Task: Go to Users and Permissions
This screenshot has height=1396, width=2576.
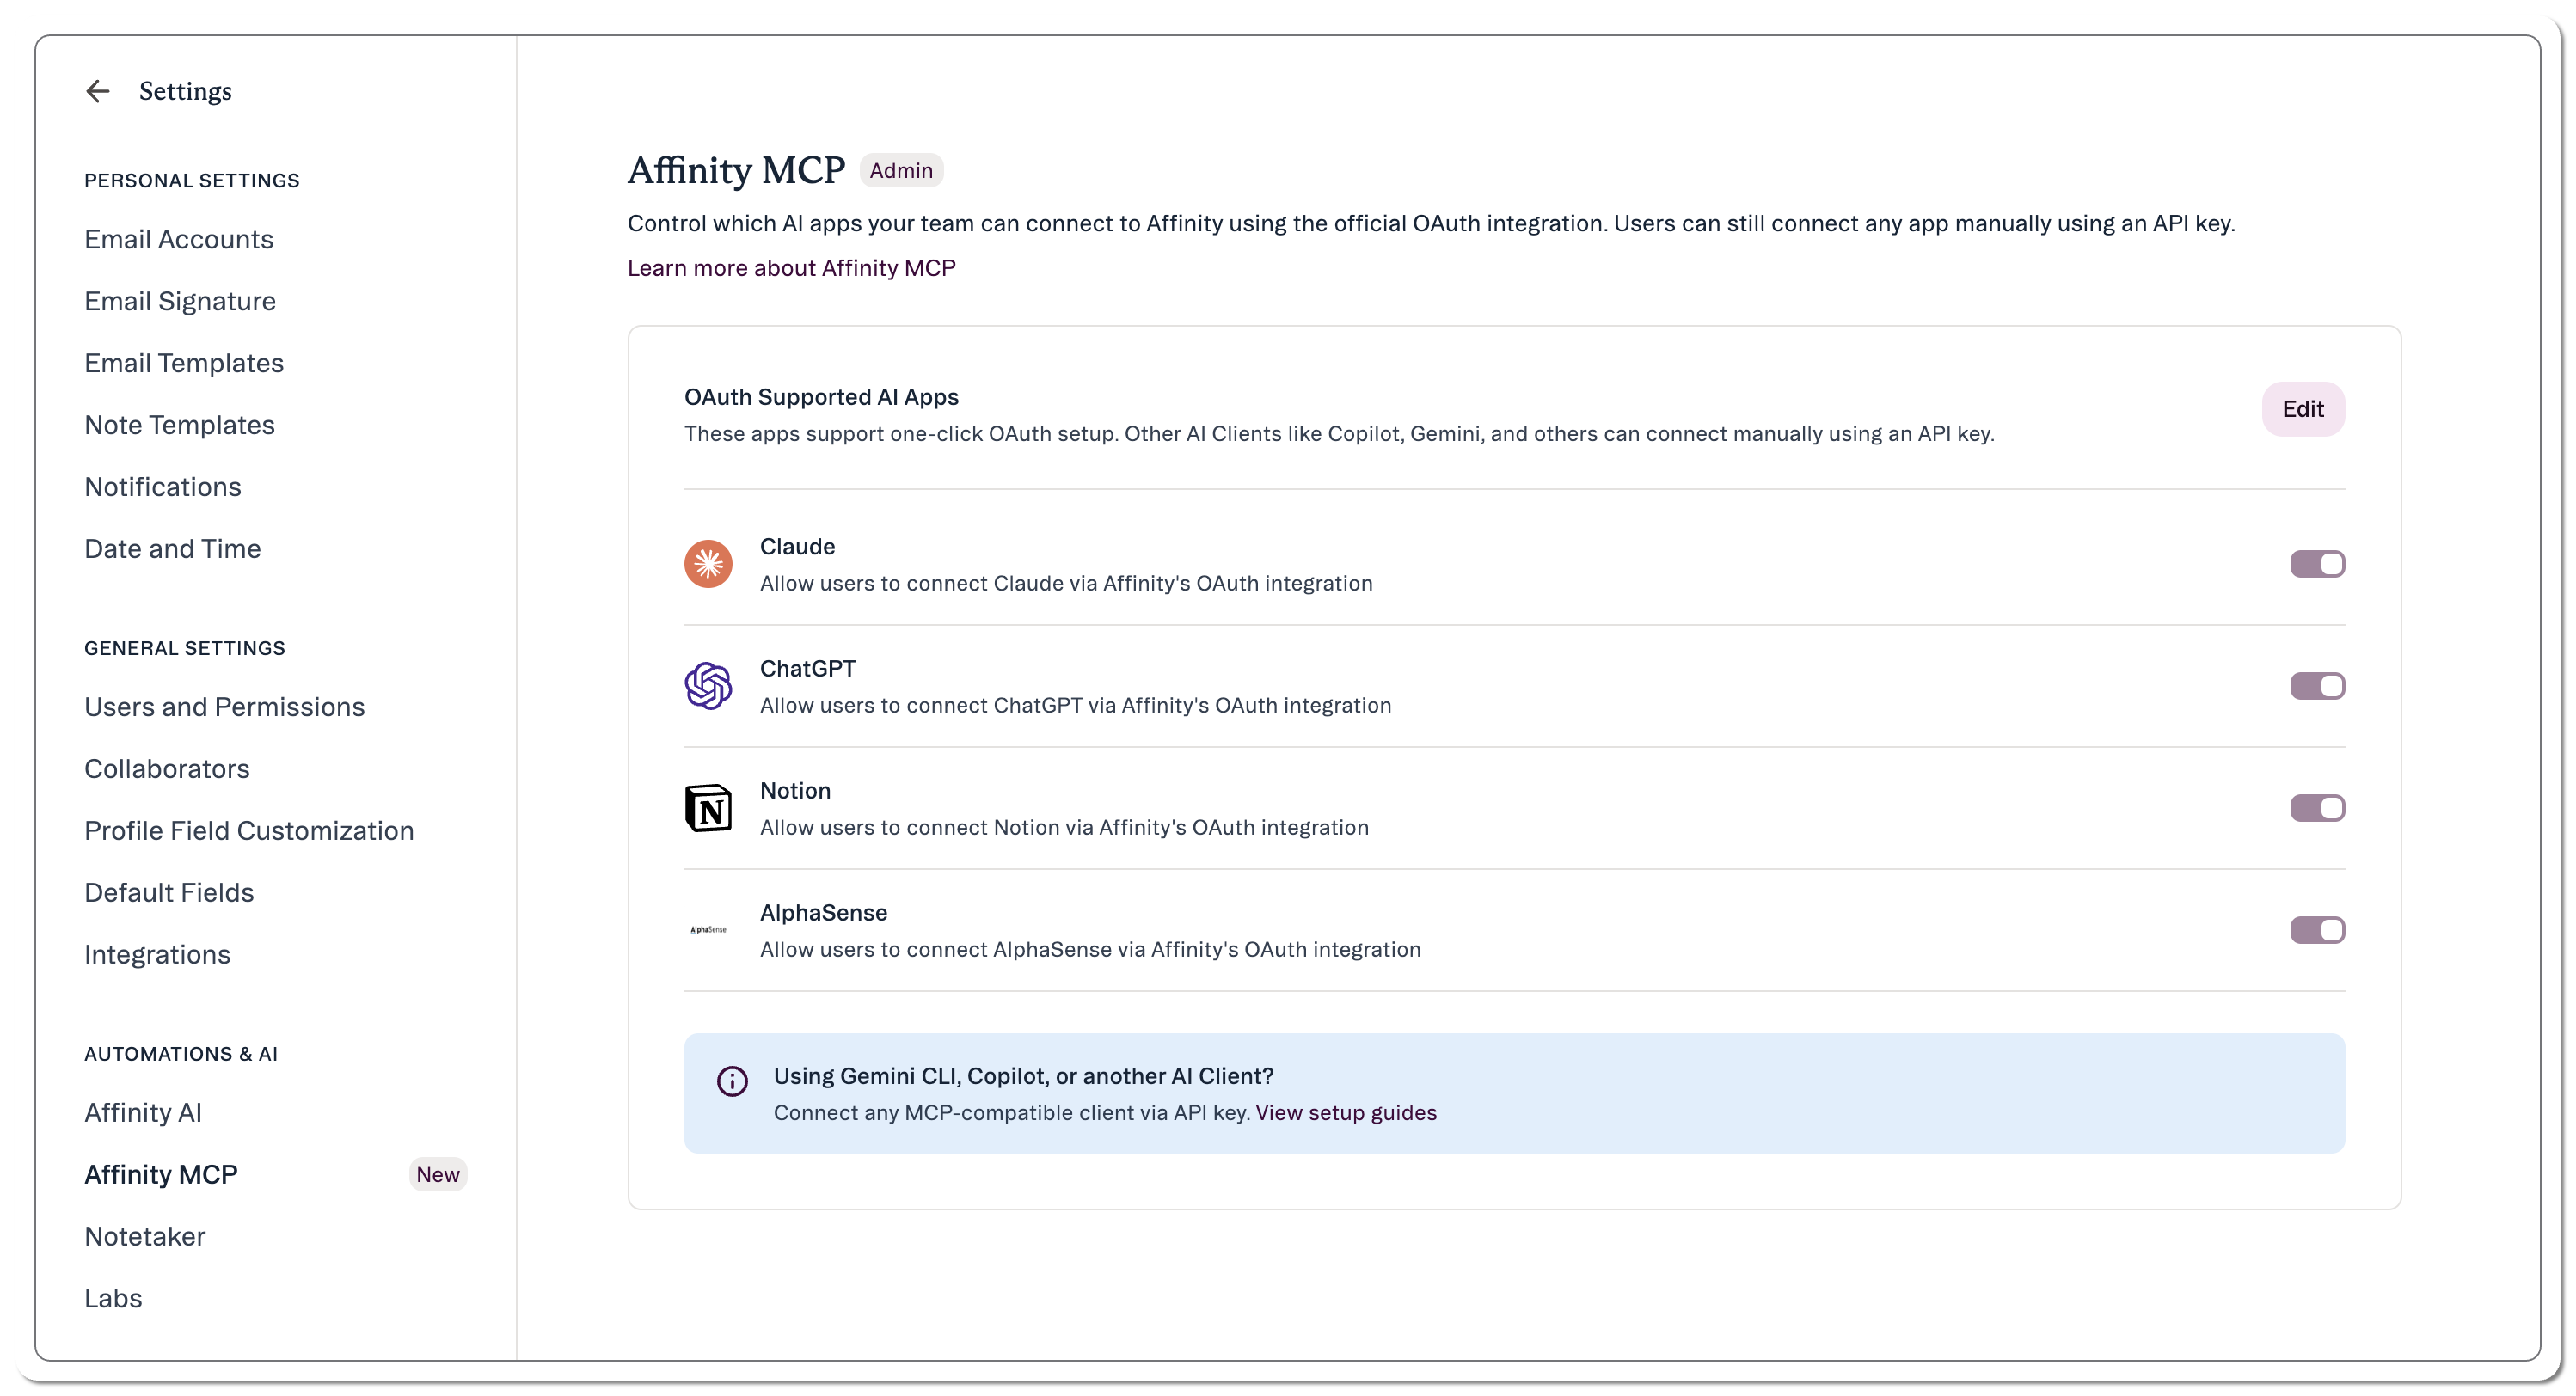Action: (x=225, y=707)
